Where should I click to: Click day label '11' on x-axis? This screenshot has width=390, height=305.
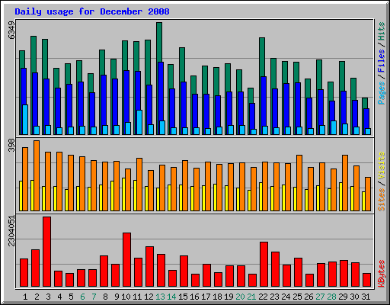pyautogui.click(x=137, y=297)
